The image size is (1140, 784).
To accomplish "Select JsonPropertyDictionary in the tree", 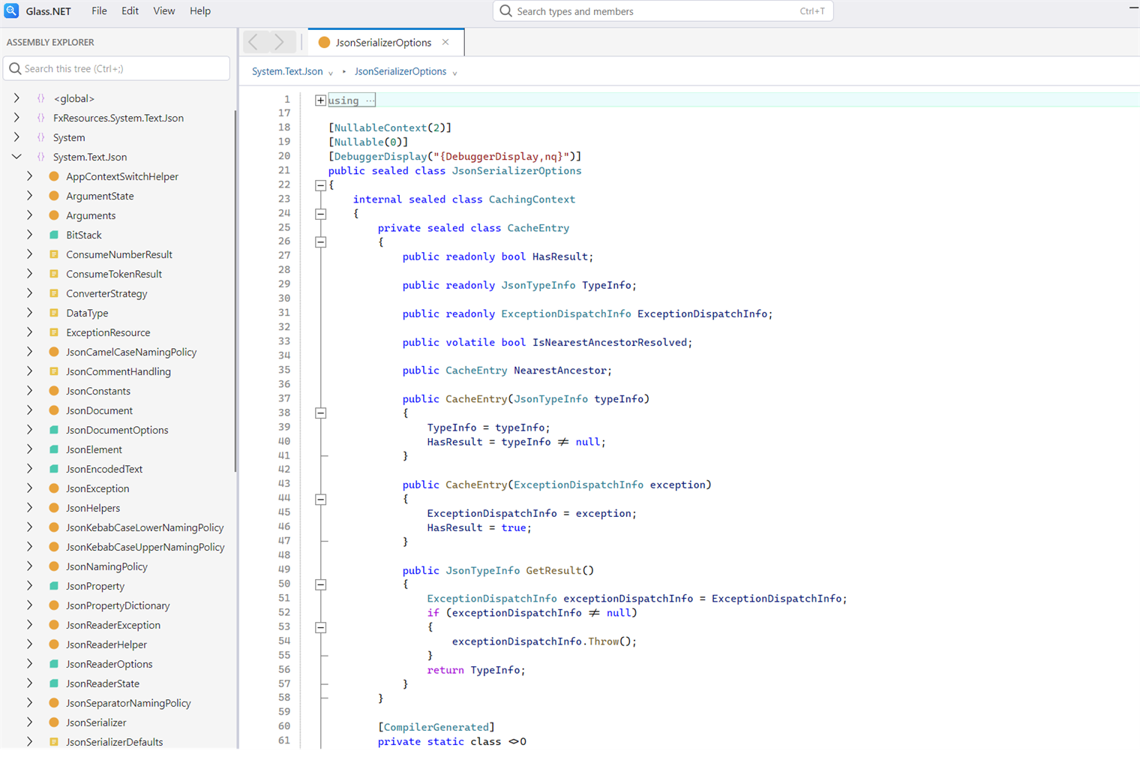I will tap(118, 605).
